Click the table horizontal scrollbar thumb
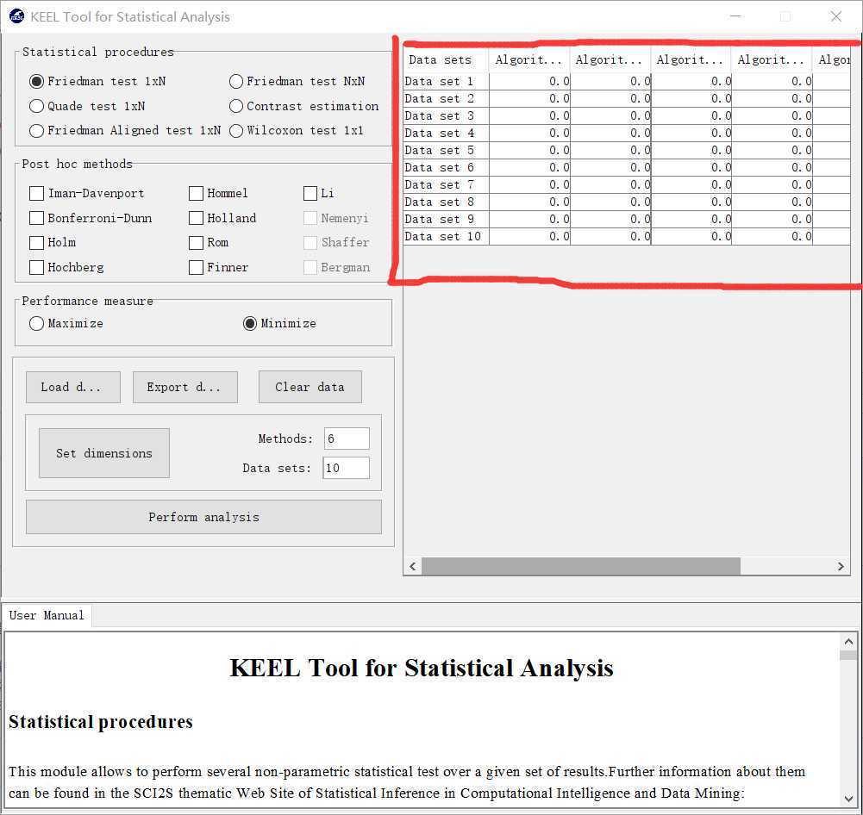Image resolution: width=863 pixels, height=815 pixels. pos(581,566)
